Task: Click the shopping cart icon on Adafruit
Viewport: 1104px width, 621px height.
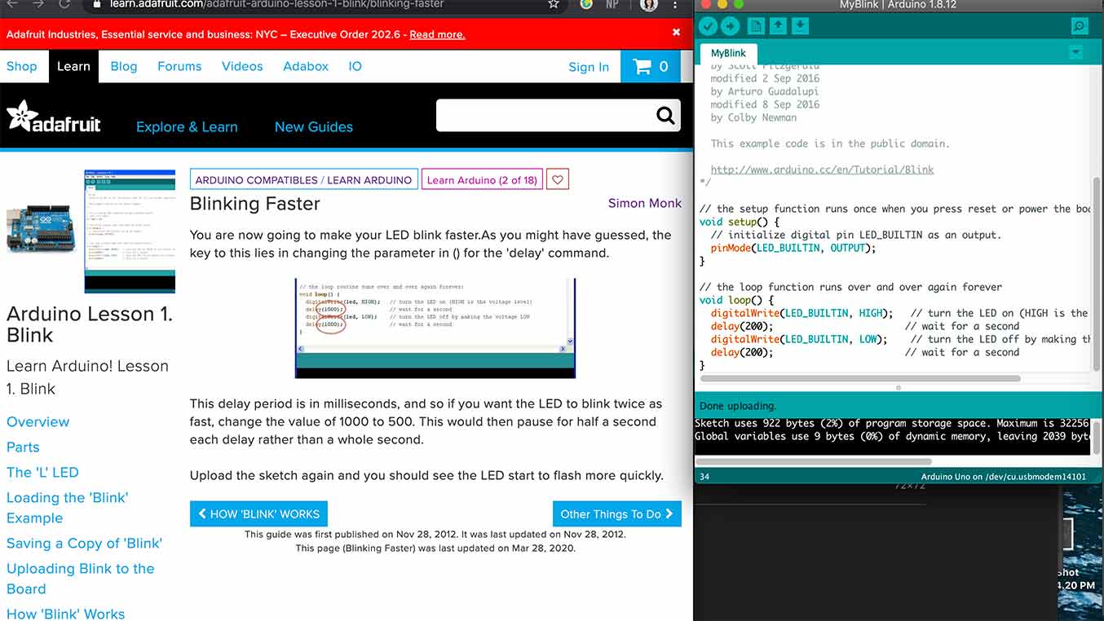Action: click(643, 67)
